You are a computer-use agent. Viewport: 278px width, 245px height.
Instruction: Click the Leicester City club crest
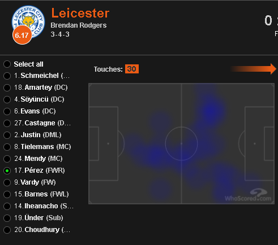28,21
